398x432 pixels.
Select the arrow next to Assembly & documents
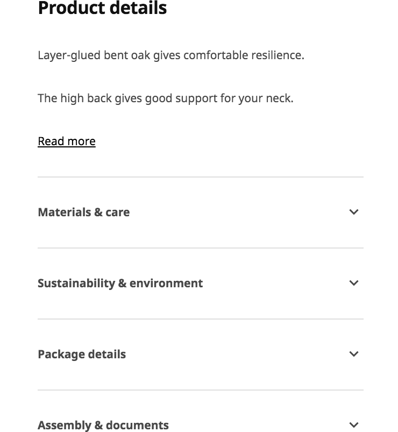(354, 425)
